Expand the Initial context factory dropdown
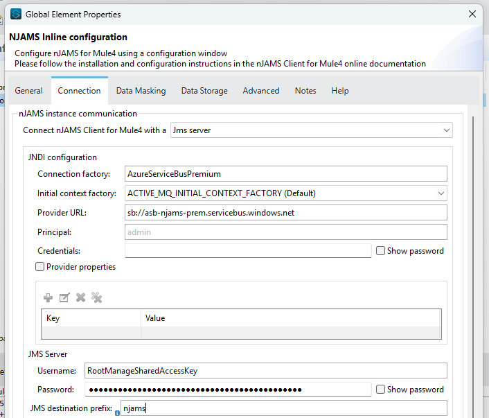 click(x=285, y=193)
